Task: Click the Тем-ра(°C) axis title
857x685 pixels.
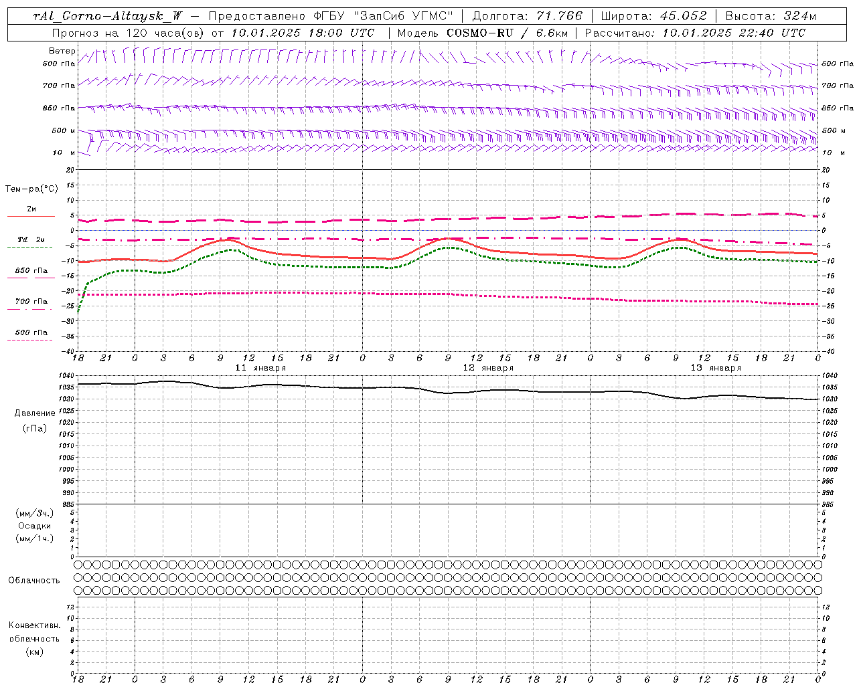Action: pyautogui.click(x=31, y=189)
